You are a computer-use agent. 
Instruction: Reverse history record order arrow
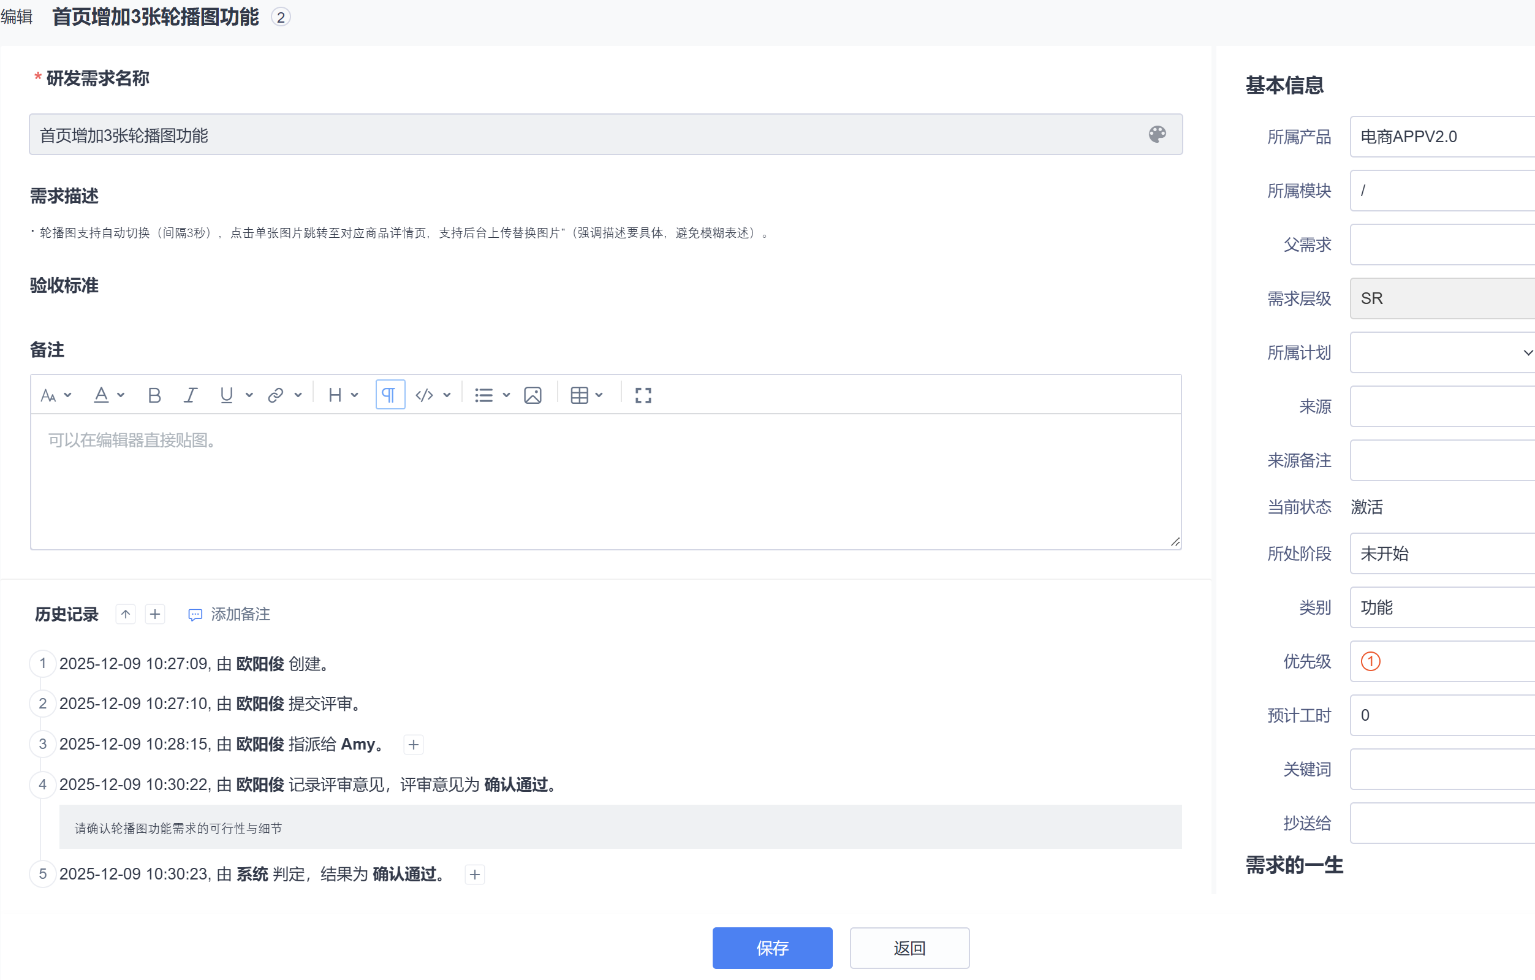click(x=126, y=614)
